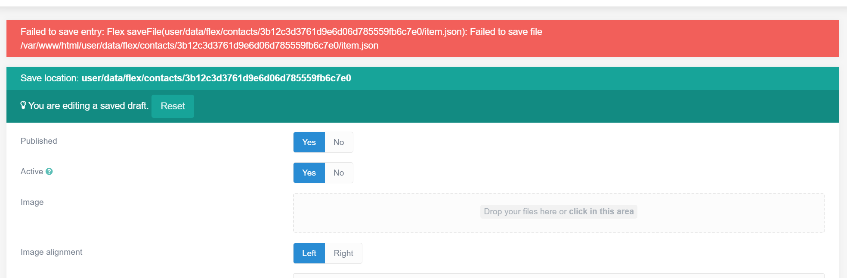Click the image file drop area
This screenshot has height=278, width=847.
click(x=559, y=213)
